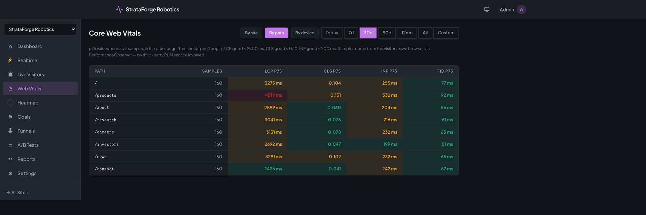The image size is (646, 215).
Task: Click the 3275 ms LCP value
Action: [273, 83]
